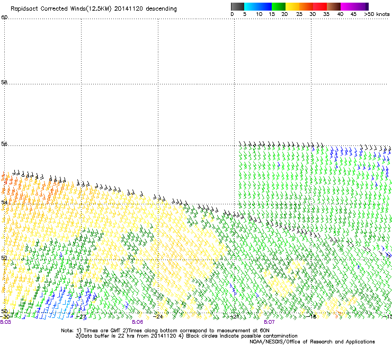This screenshot has width=392, height=345.
Task: Click the purple time stamp '8:06'
Action: (x=138, y=322)
